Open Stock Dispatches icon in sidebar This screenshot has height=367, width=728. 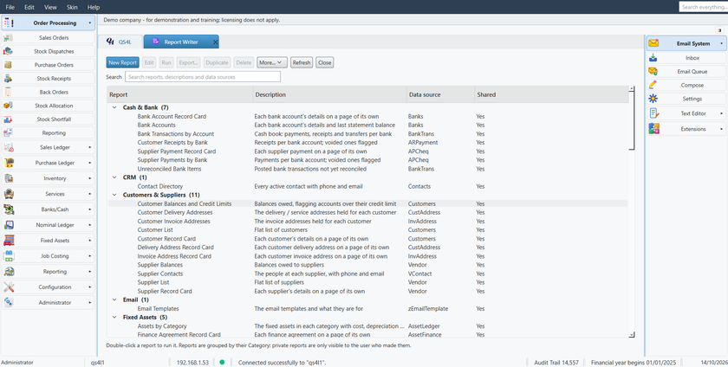pyautogui.click(x=8, y=51)
